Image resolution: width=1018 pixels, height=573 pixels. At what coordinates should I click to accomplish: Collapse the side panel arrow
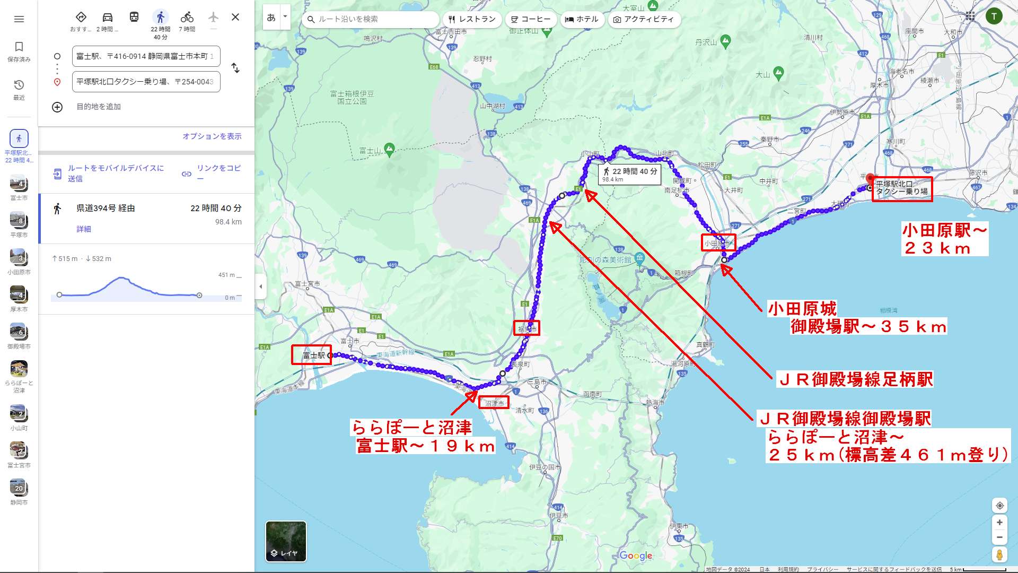(x=260, y=286)
